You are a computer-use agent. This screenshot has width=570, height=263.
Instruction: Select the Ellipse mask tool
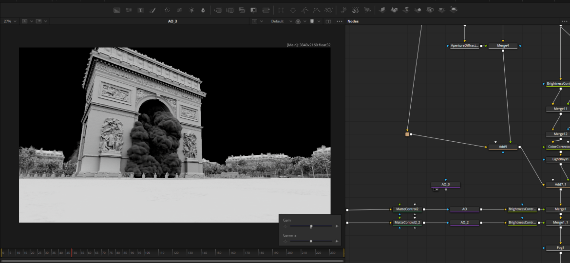pyautogui.click(x=293, y=10)
